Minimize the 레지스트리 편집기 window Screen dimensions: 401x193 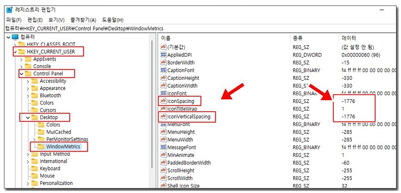tap(382, 10)
